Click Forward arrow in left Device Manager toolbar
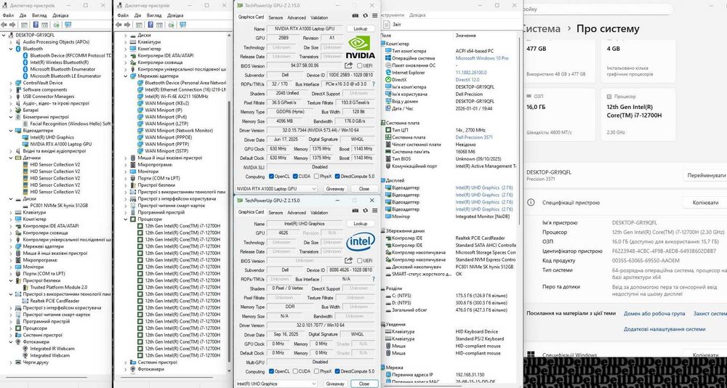The image size is (727, 388). pyautogui.click(x=12, y=25)
